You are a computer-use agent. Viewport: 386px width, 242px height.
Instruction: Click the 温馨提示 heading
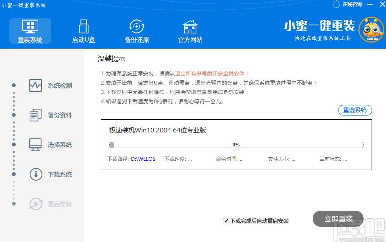(x=111, y=59)
